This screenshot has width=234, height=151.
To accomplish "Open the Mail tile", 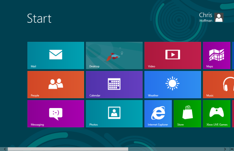I will pyautogui.click(x=56, y=56).
